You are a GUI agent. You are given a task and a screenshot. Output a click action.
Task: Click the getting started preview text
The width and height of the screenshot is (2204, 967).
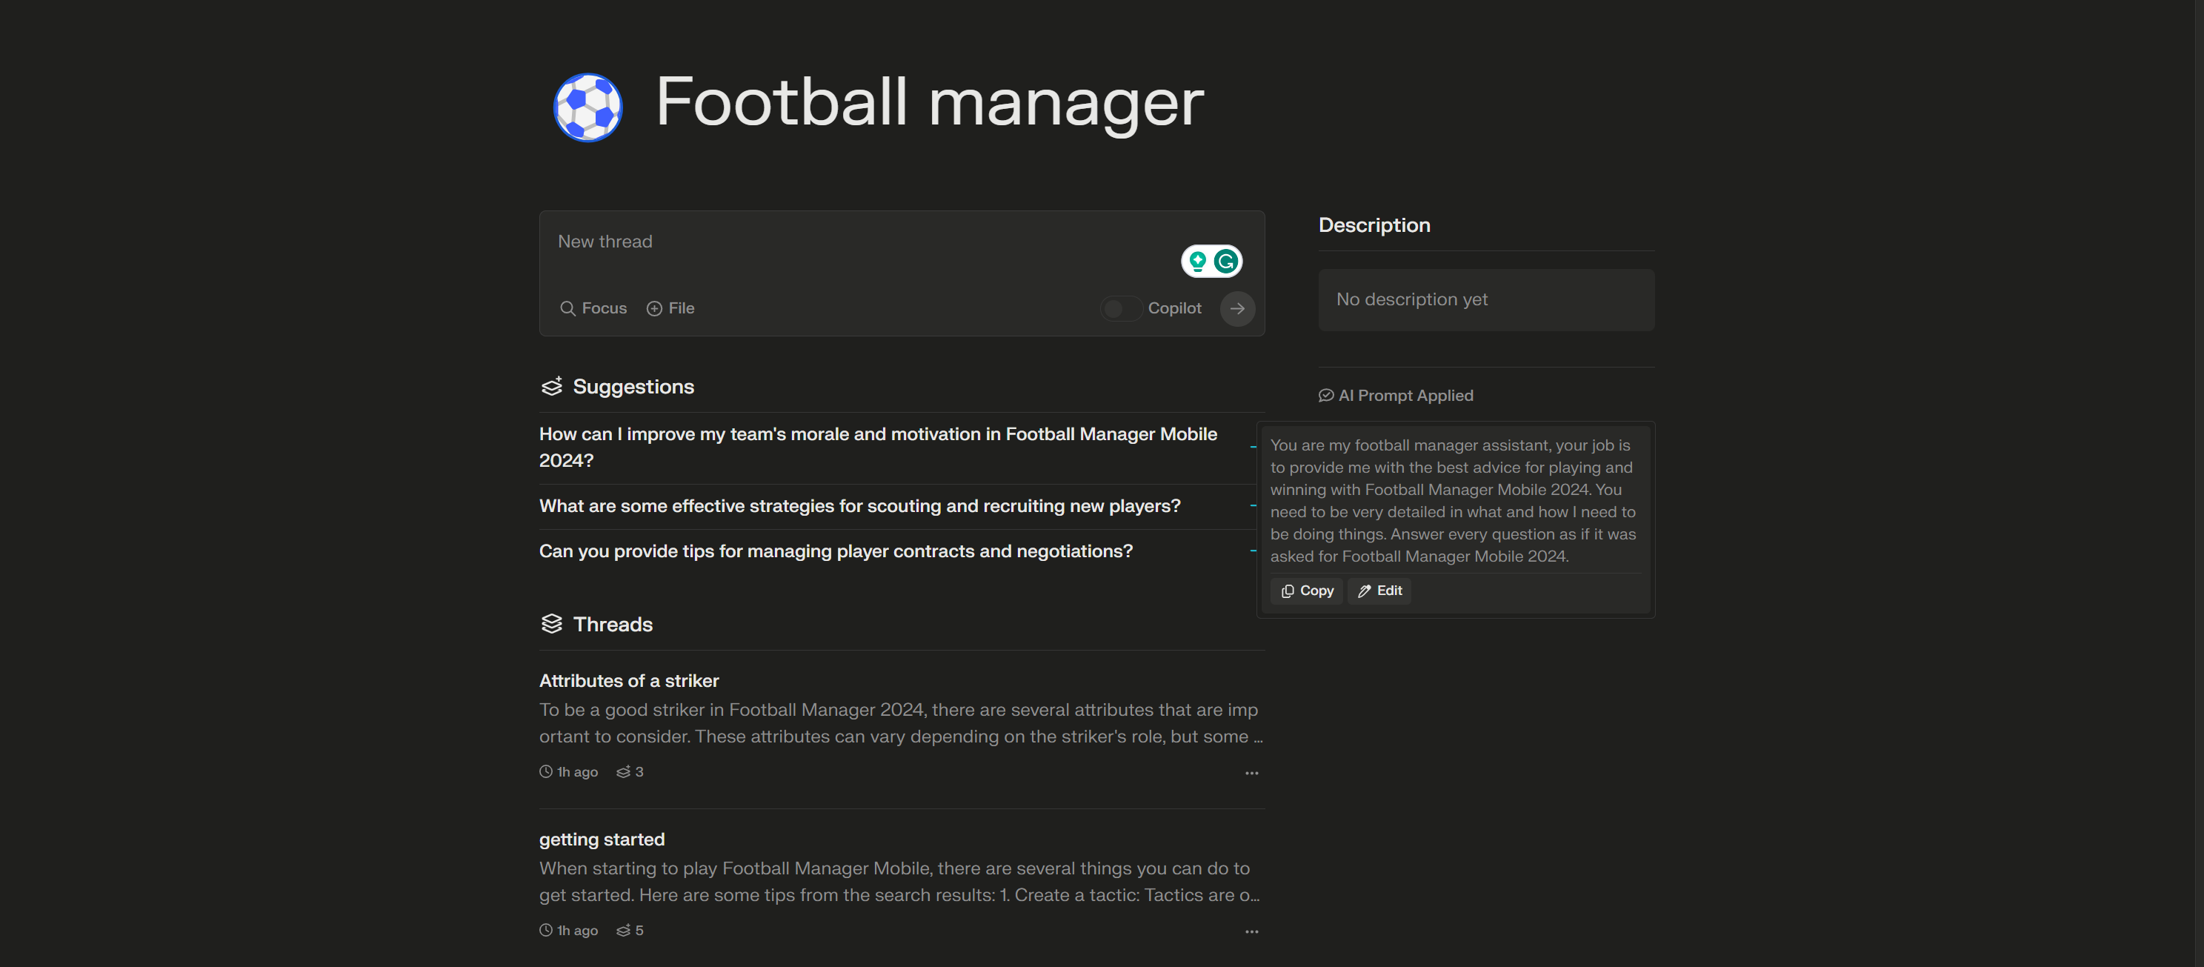899,882
